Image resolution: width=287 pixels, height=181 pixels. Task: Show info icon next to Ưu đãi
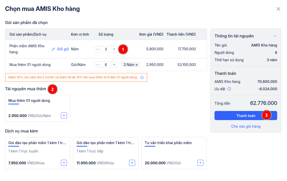point(229,89)
